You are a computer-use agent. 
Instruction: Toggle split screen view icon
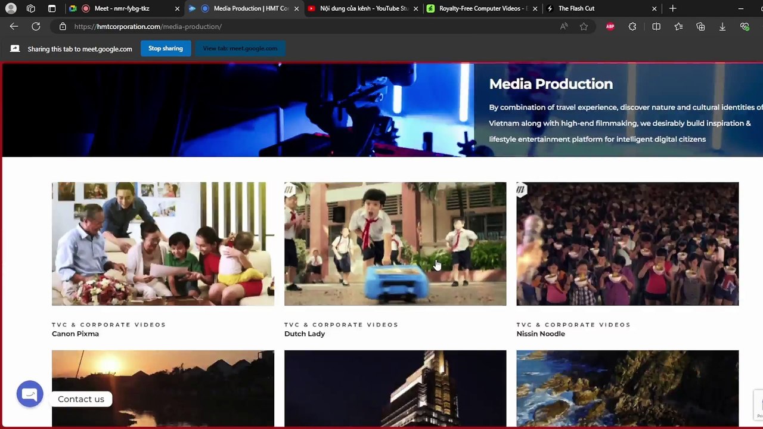[x=656, y=26]
